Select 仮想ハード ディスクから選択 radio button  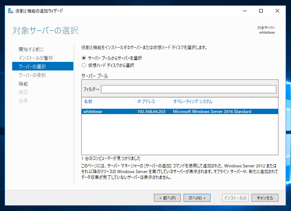(x=84, y=65)
